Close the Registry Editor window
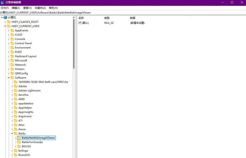 tap(242, 2)
